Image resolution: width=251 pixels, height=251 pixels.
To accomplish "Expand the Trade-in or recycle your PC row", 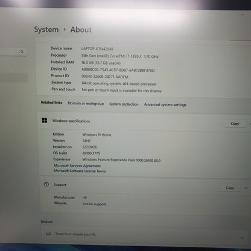I will point(242,238).
